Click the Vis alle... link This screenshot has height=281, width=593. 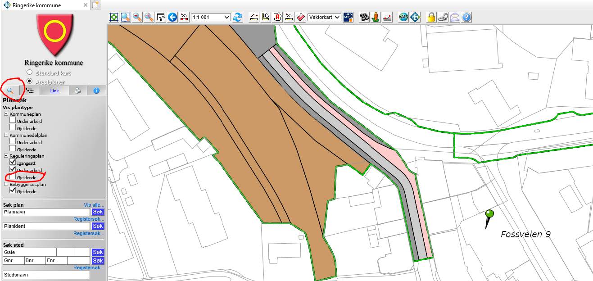pyautogui.click(x=94, y=205)
